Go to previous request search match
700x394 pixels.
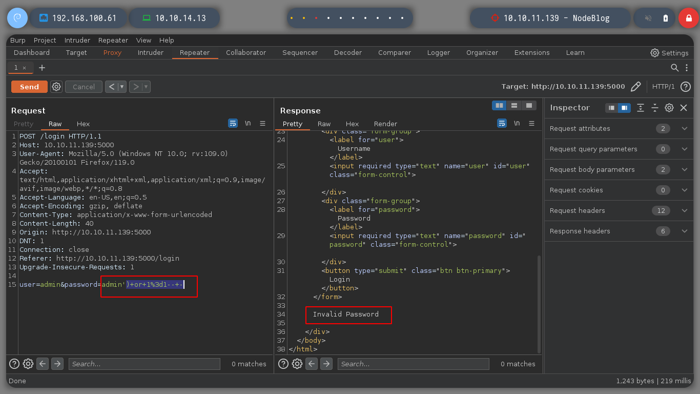click(43, 364)
